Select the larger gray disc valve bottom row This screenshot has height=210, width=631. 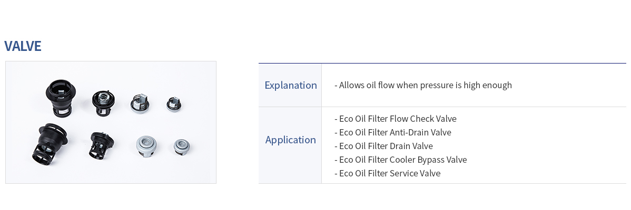146,146
